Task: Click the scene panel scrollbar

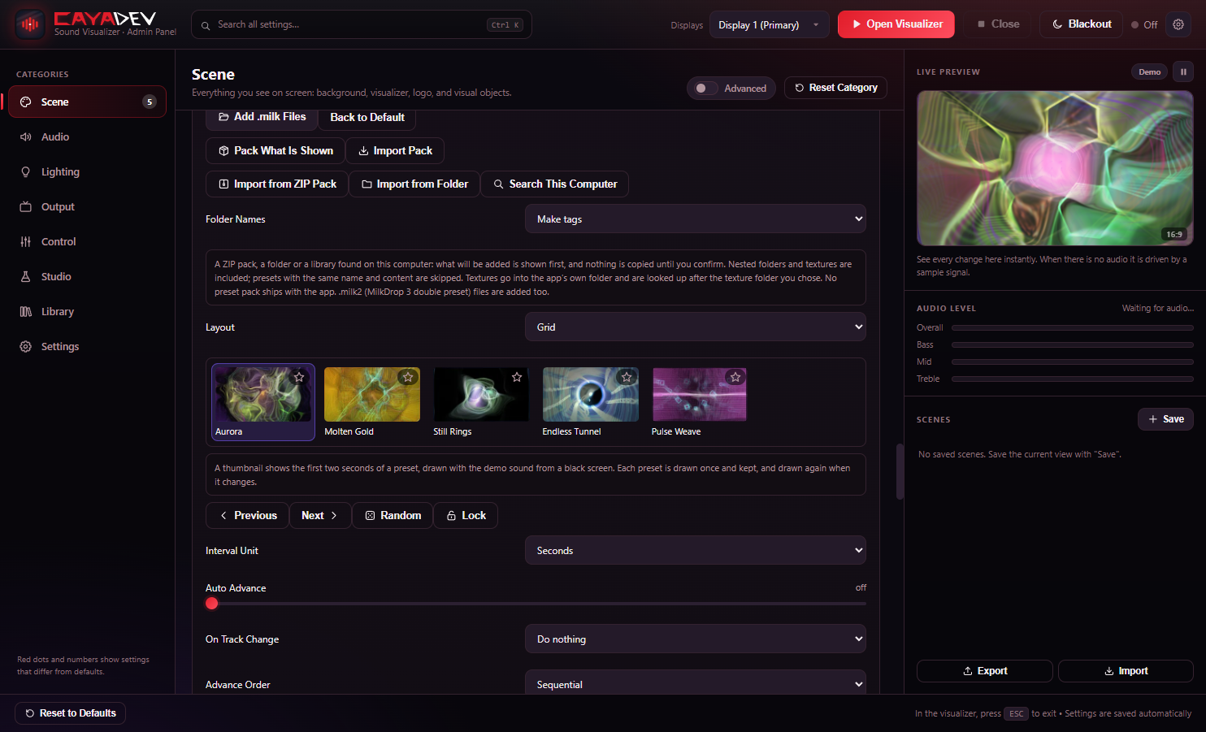Action: tap(900, 471)
